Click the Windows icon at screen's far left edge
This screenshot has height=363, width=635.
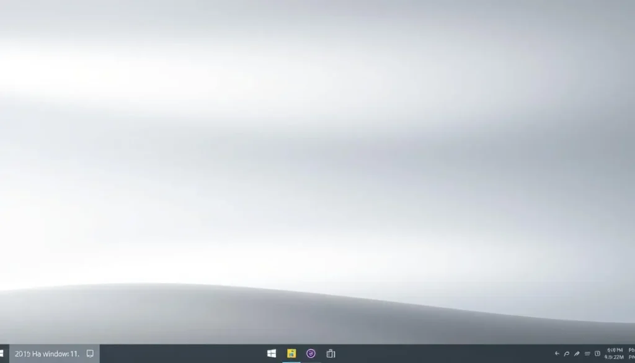coord(3,354)
